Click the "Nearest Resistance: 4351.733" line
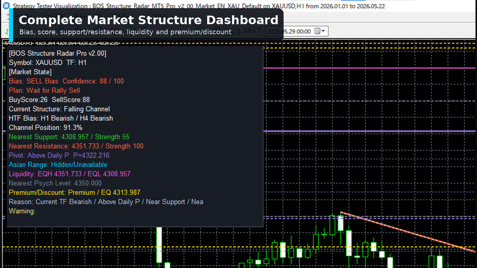Image resolution: width=477 pixels, height=268 pixels. 76,146
